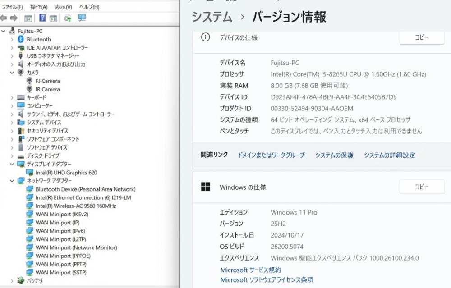Image resolution: width=451 pixels, height=288 pixels.
Task: Select the FJ Camera device
Action: point(47,81)
